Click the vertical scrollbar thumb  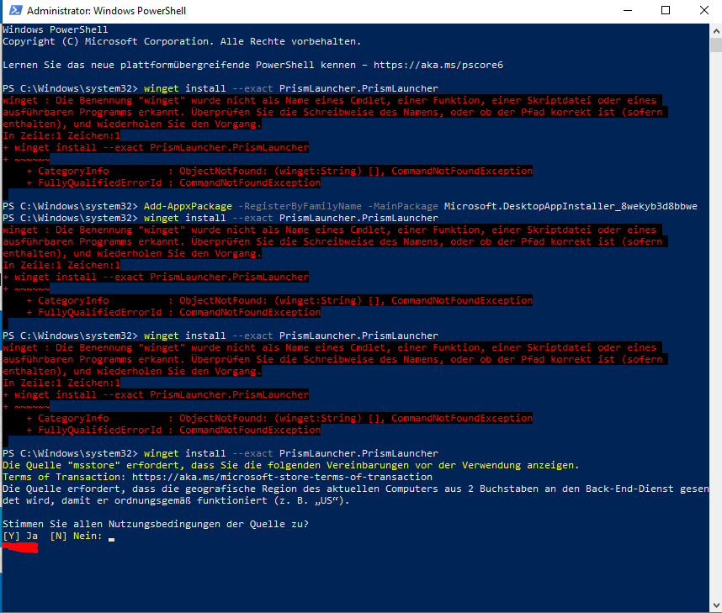[714, 320]
